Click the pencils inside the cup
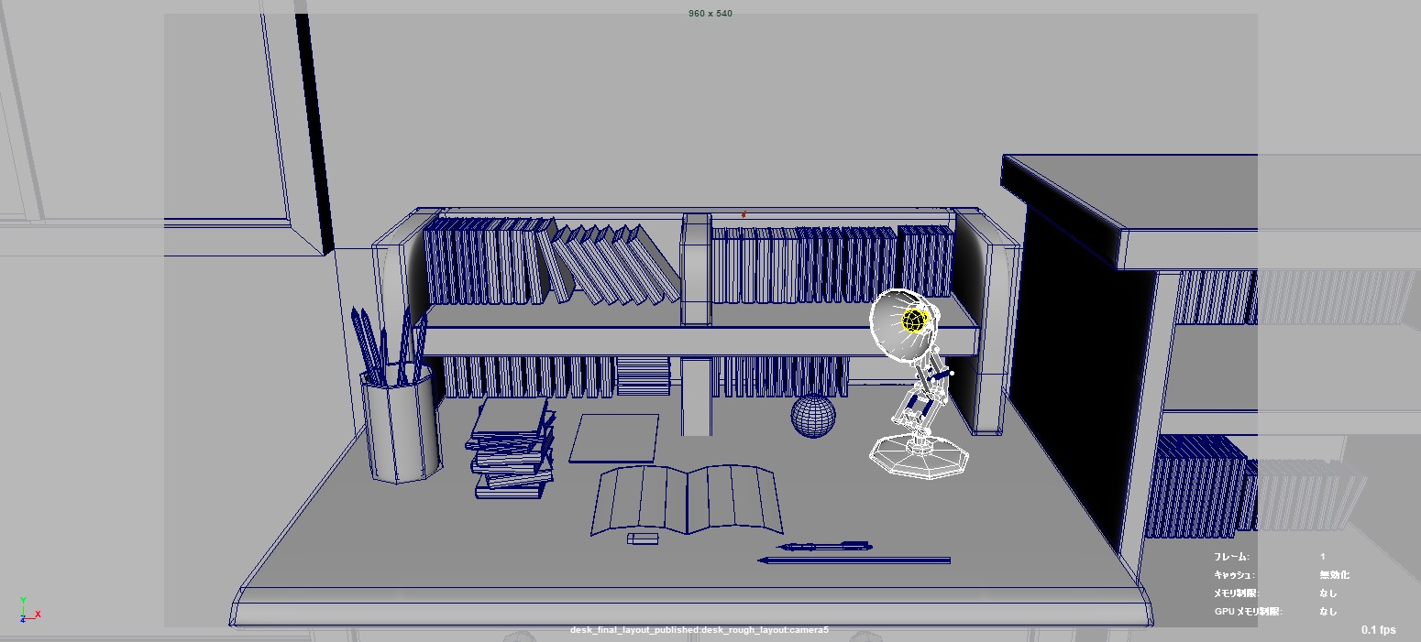This screenshot has height=642, width=1421. click(385, 343)
